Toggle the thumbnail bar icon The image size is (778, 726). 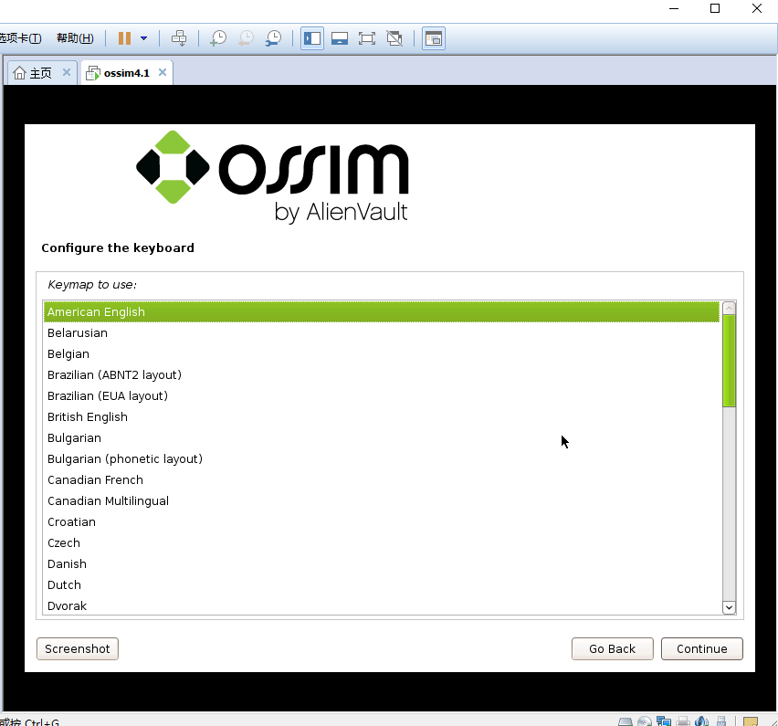pos(340,38)
